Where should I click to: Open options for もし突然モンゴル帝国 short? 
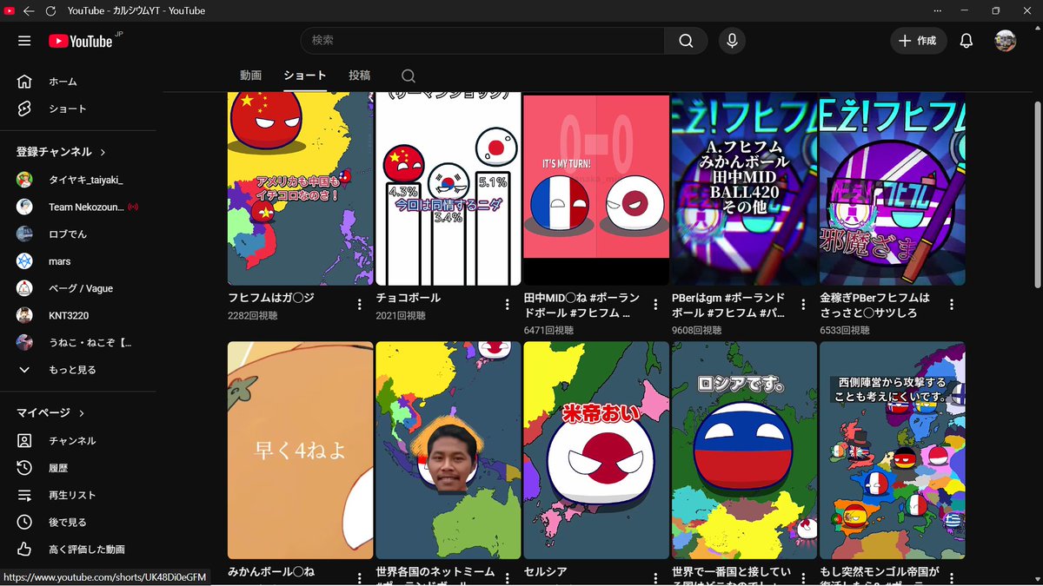pos(952,578)
